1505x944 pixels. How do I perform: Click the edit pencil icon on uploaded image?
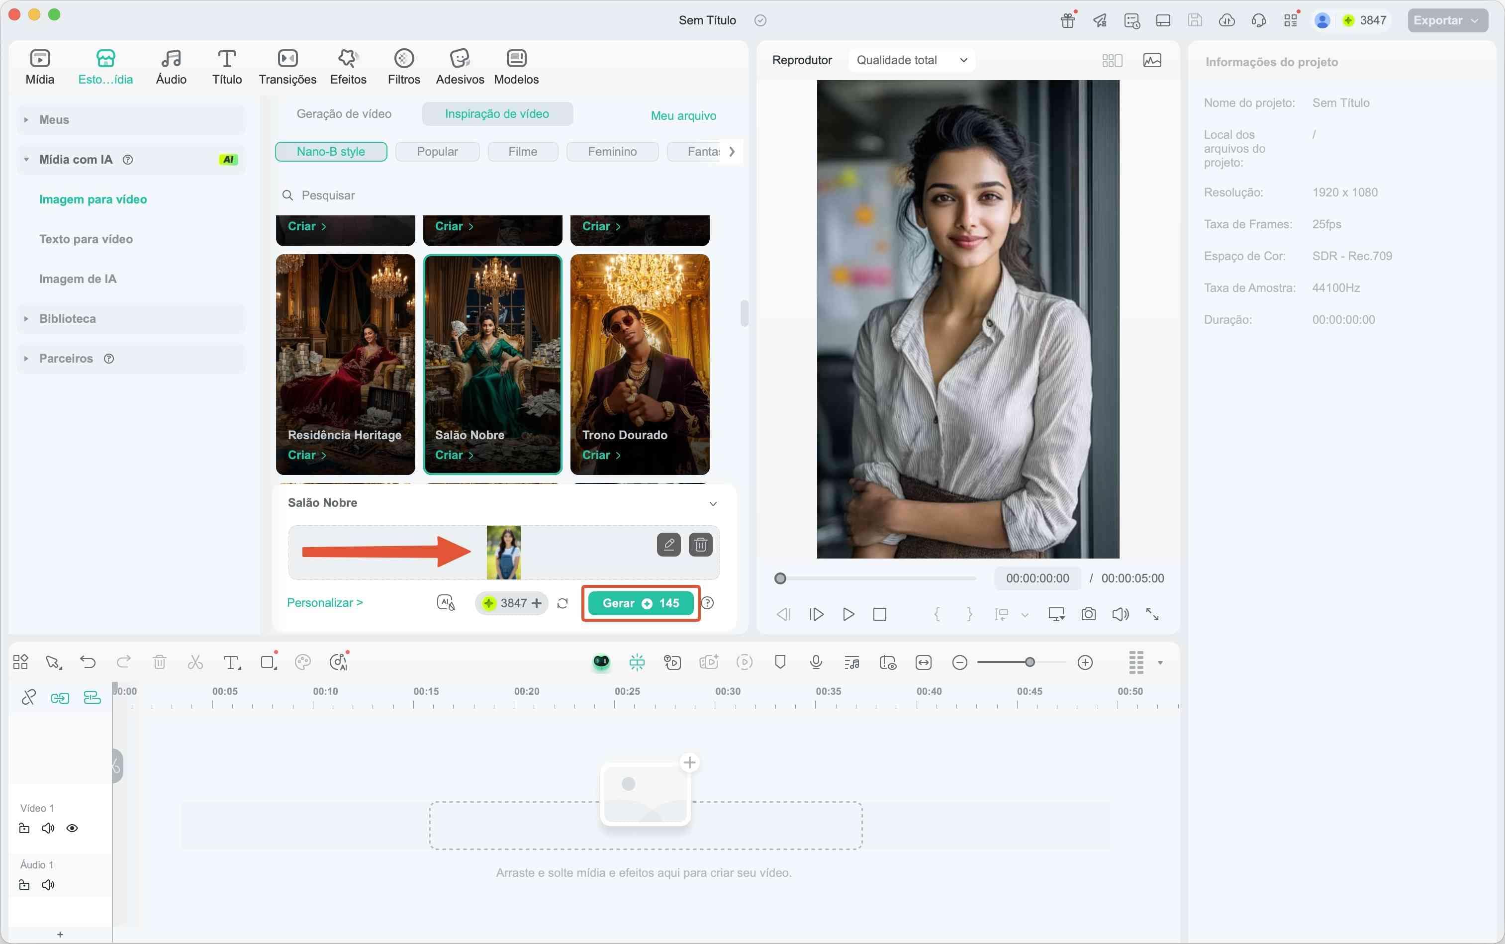point(668,545)
